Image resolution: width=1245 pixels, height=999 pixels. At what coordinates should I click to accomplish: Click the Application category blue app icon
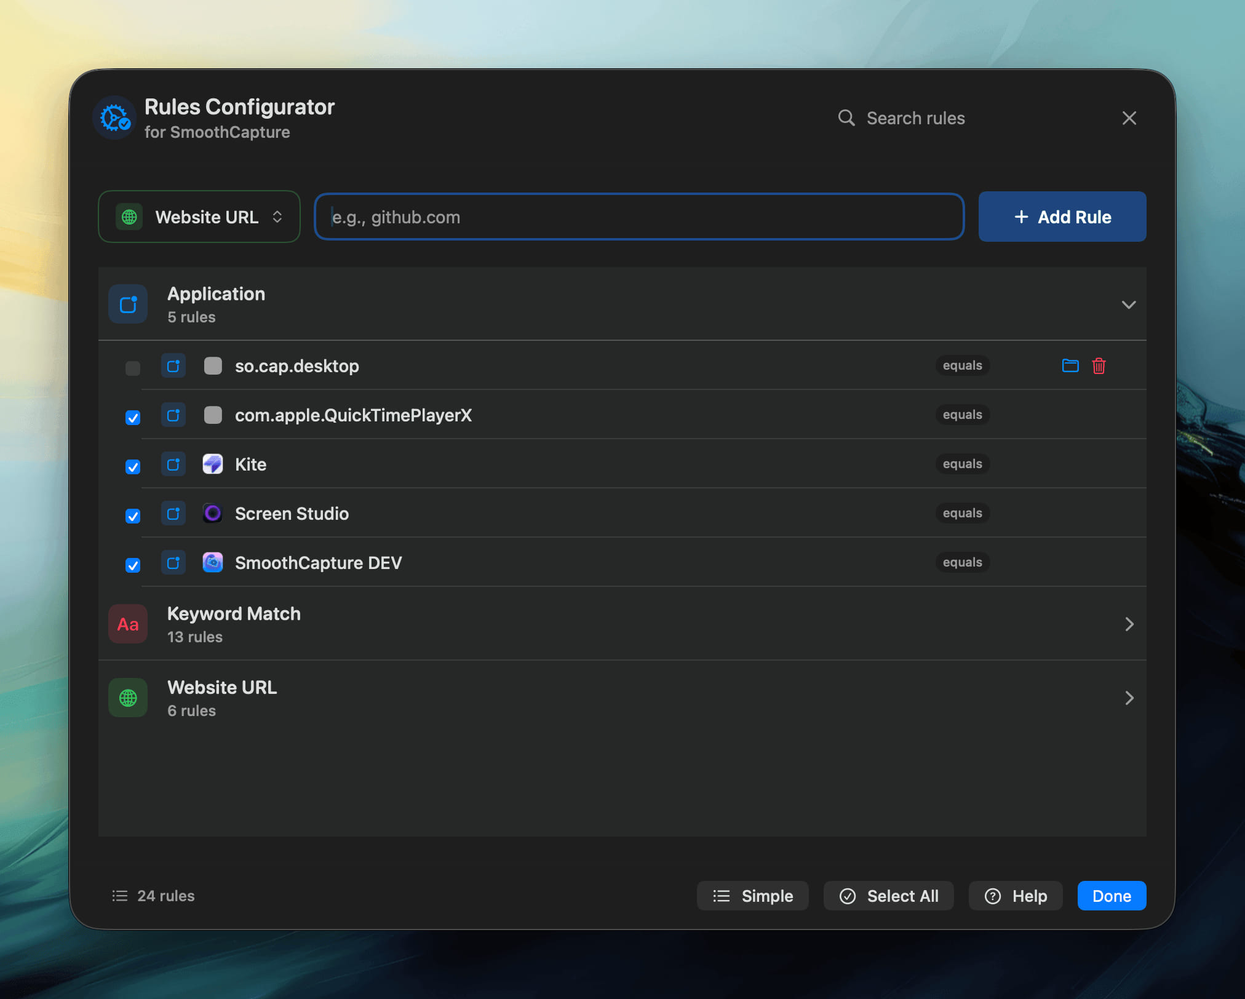point(128,304)
